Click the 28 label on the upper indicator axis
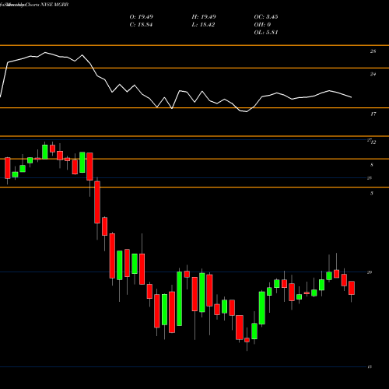Image resolution: width=389 pixels, height=389 pixels. pyautogui.click(x=373, y=51)
